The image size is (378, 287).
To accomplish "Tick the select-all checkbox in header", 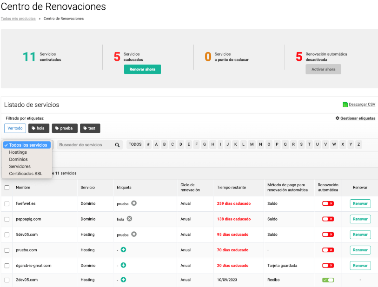I will pos(7,188).
